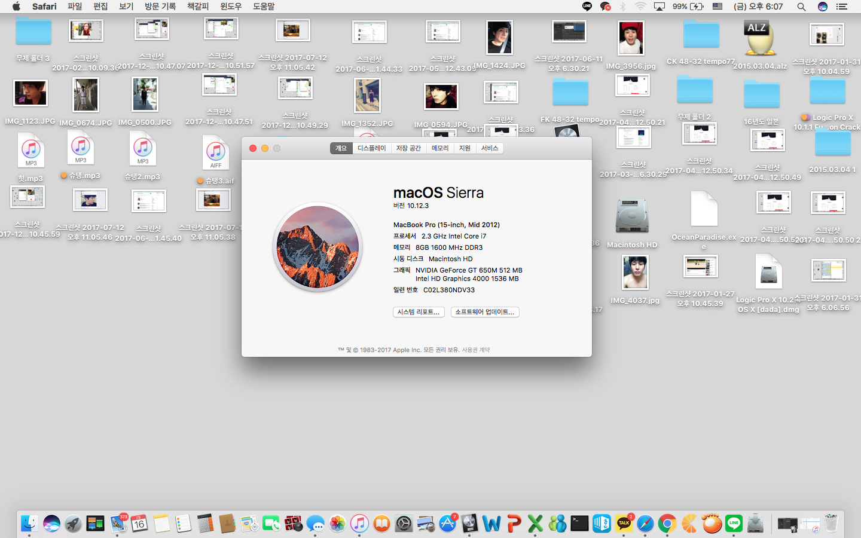The width and height of the screenshot is (861, 538).
Task: Launch Logic Pro X from the dock
Action: pyautogui.click(x=469, y=524)
